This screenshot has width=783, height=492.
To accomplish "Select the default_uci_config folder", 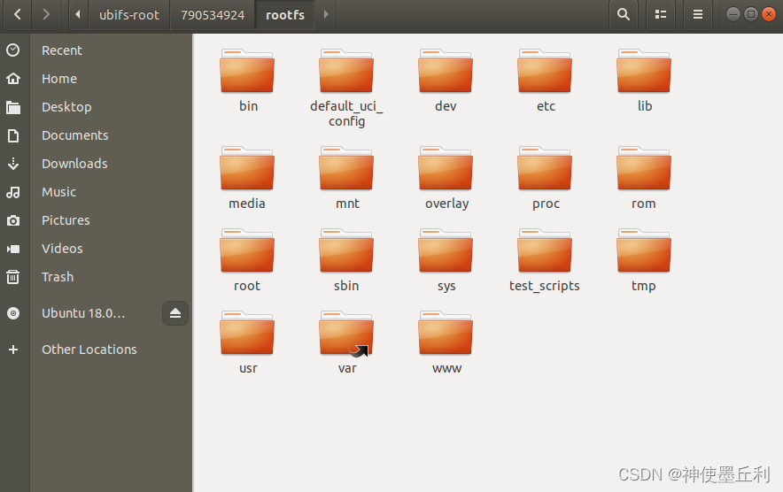I will point(346,88).
